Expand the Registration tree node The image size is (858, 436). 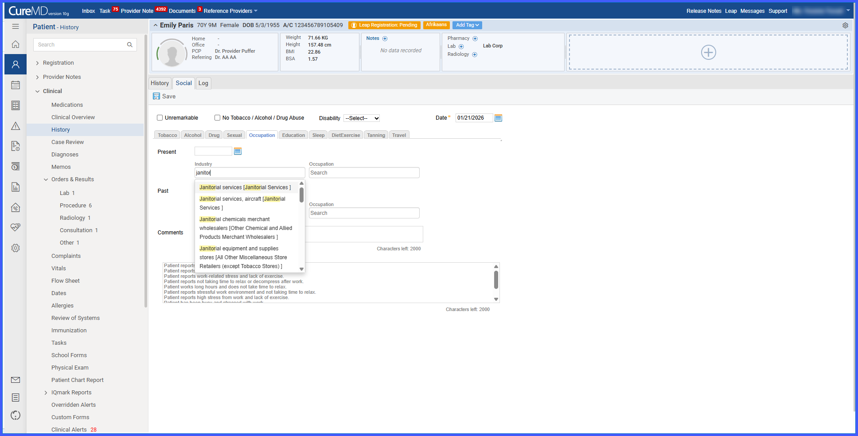(38, 63)
